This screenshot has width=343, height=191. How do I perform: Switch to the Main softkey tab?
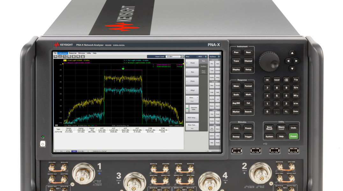203,61
